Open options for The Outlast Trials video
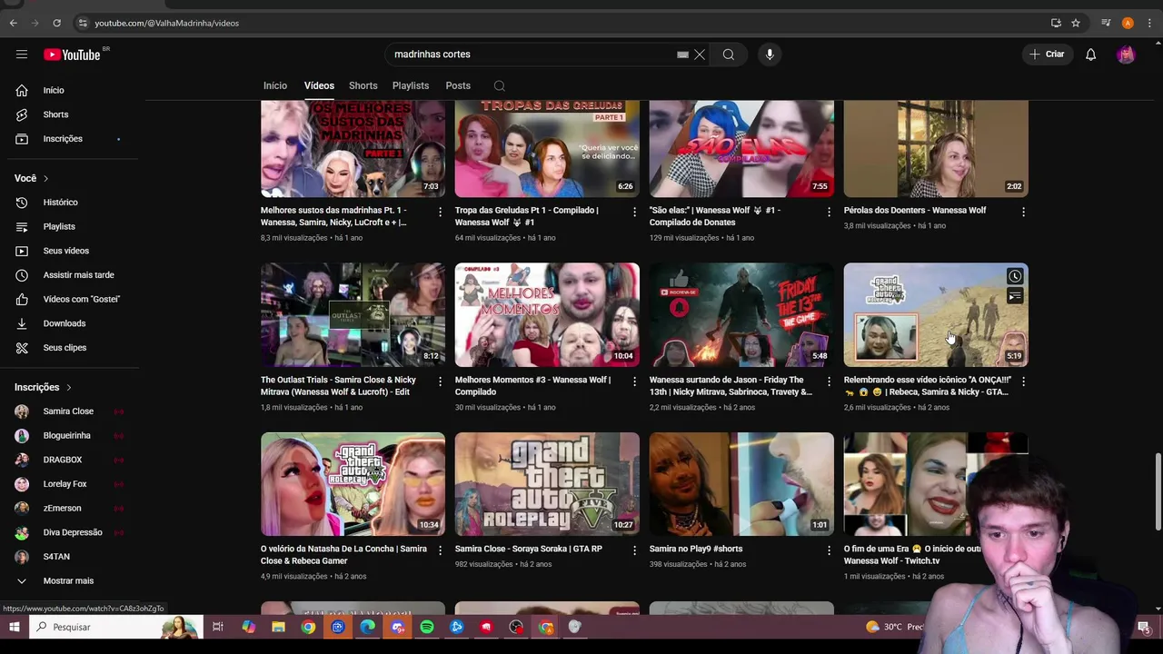1163x654 pixels. 441,381
